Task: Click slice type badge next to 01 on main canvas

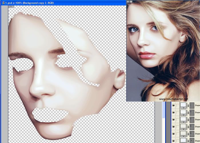Action: pyautogui.click(x=13, y=7)
